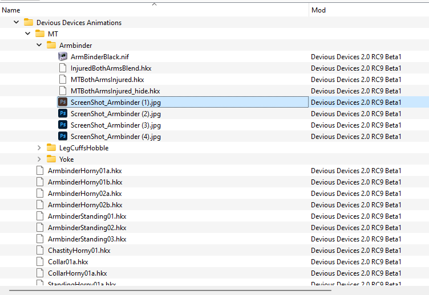
Task: Expand the Yoke folder
Action: click(39, 159)
